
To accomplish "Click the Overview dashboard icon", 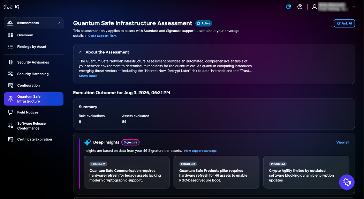I will [10, 35].
